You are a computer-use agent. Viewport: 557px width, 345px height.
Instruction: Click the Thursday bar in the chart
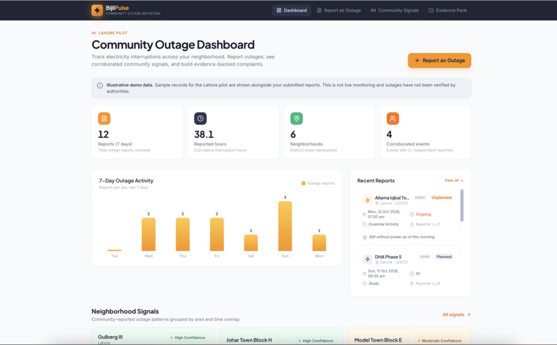point(182,235)
